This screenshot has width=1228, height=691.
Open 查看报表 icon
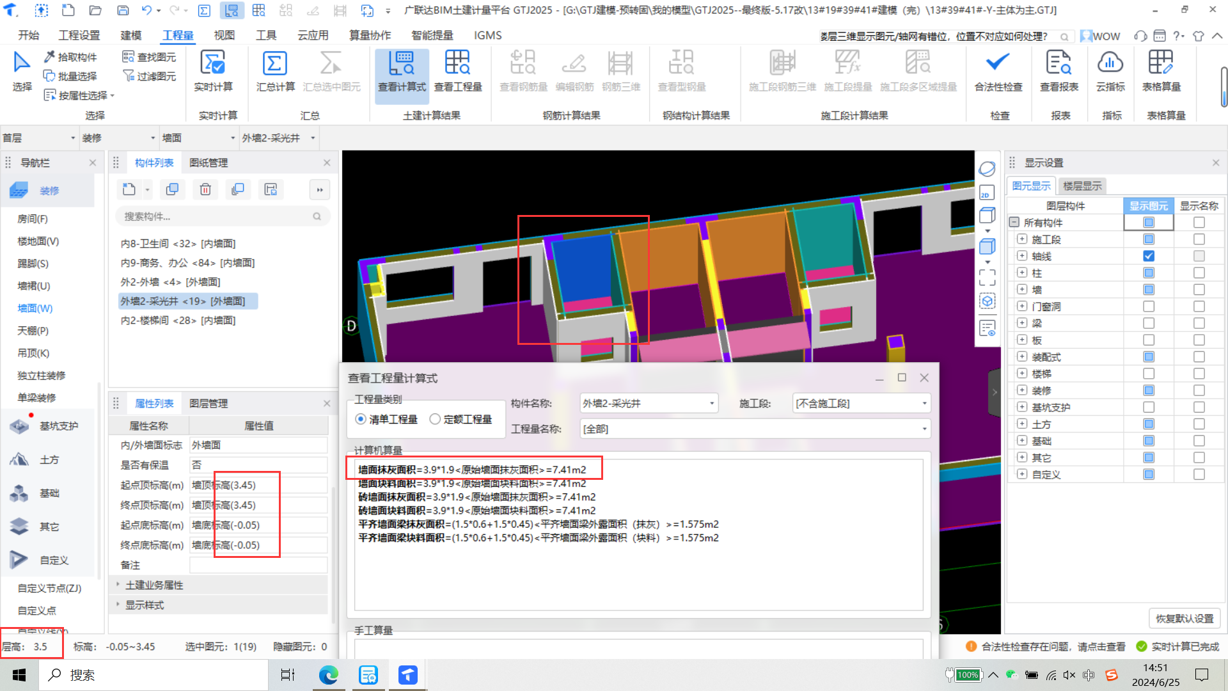point(1059,63)
